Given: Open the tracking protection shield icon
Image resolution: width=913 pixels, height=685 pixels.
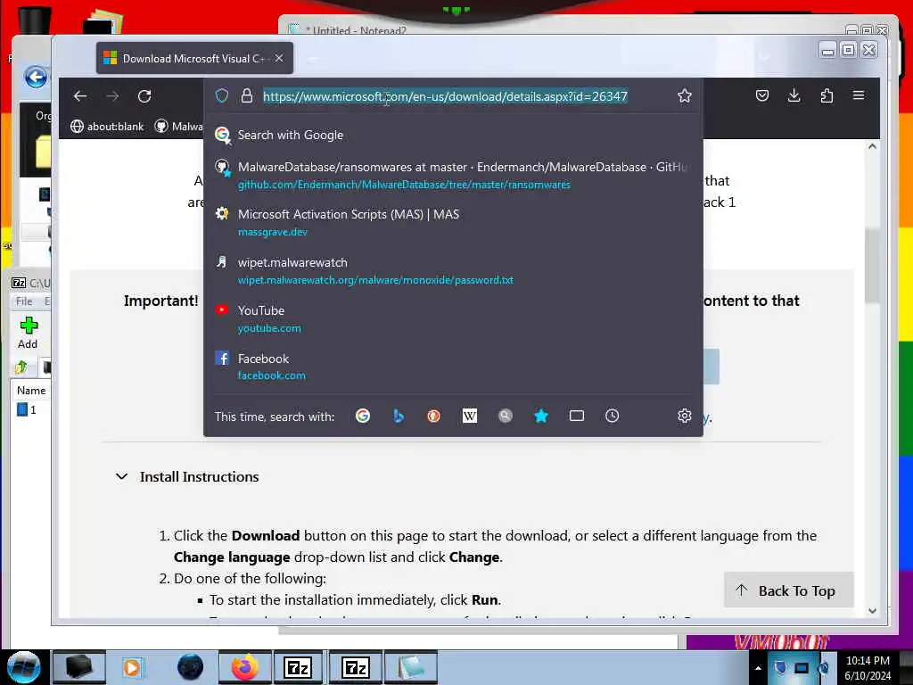Looking at the screenshot, I should [x=222, y=95].
